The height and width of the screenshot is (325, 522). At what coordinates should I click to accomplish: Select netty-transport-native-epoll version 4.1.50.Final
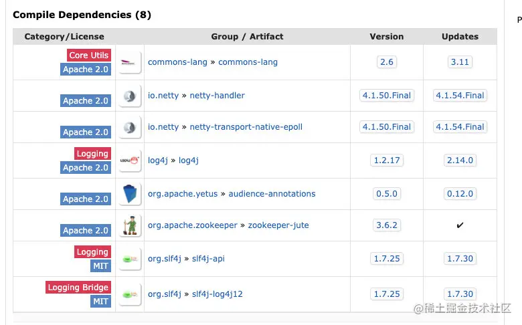pyautogui.click(x=387, y=127)
